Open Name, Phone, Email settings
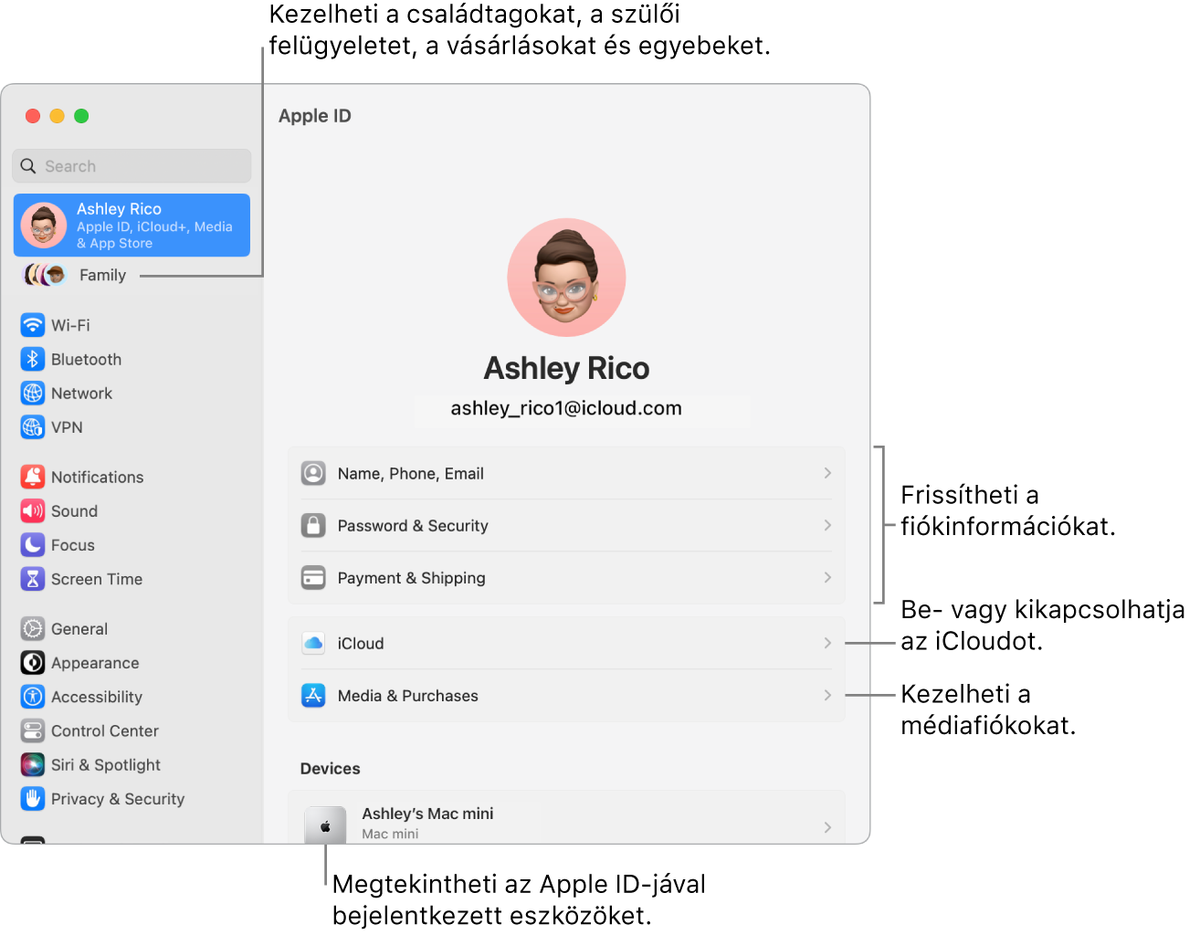Viewport: 1200px width, 935px height. [566, 473]
